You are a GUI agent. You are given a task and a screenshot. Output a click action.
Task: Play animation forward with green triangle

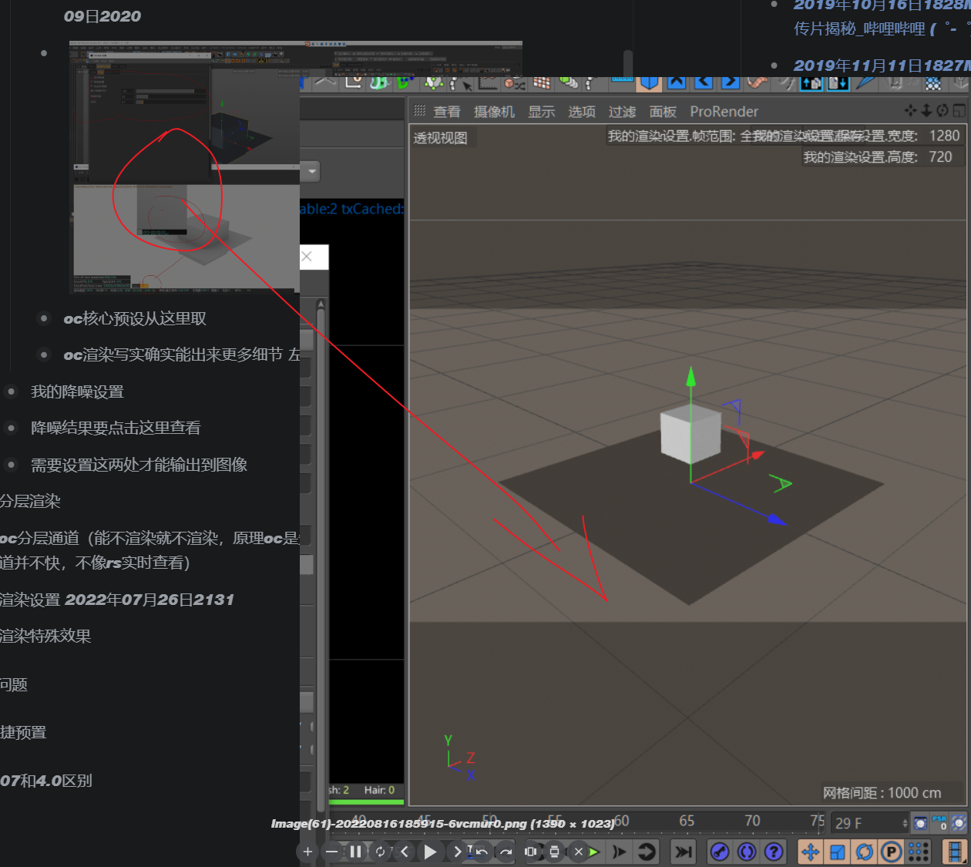pos(593,852)
